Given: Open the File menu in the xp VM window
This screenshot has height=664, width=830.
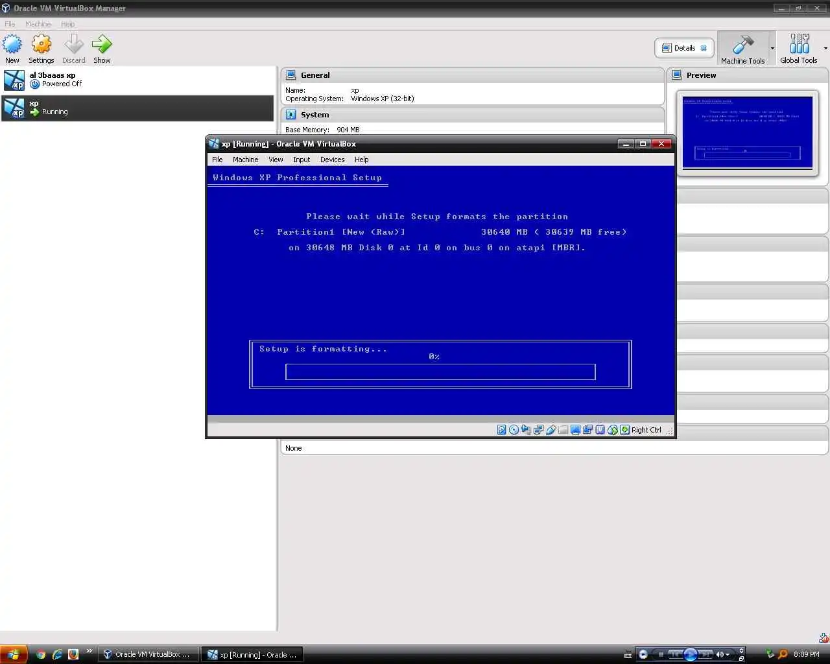Looking at the screenshot, I should pos(217,160).
